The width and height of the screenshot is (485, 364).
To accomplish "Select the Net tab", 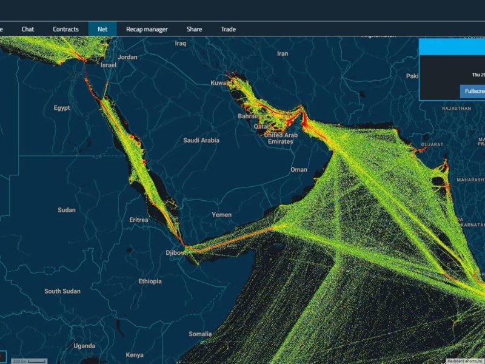I will (x=102, y=29).
